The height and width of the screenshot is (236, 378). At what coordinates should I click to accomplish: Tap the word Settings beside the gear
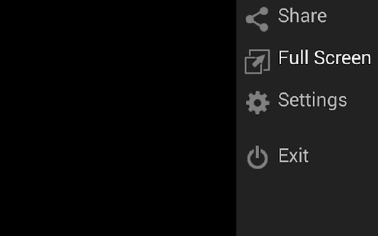coord(312,100)
